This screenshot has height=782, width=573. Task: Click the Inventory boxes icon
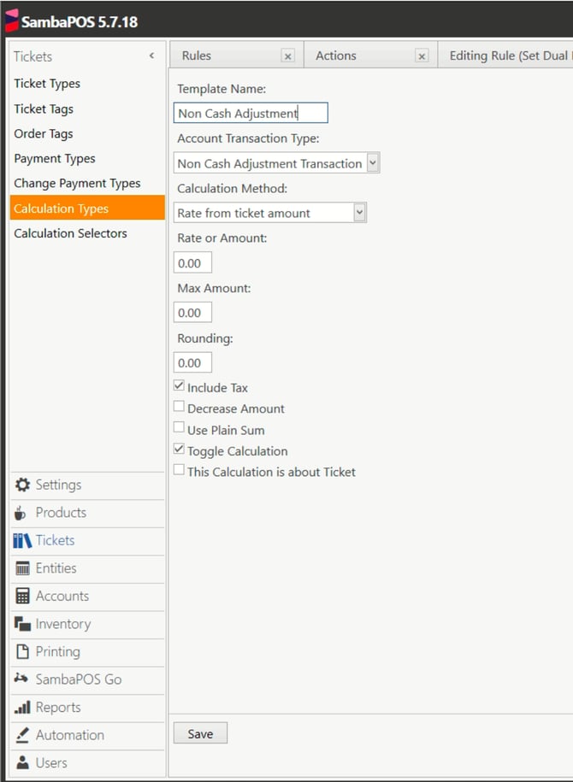22,623
